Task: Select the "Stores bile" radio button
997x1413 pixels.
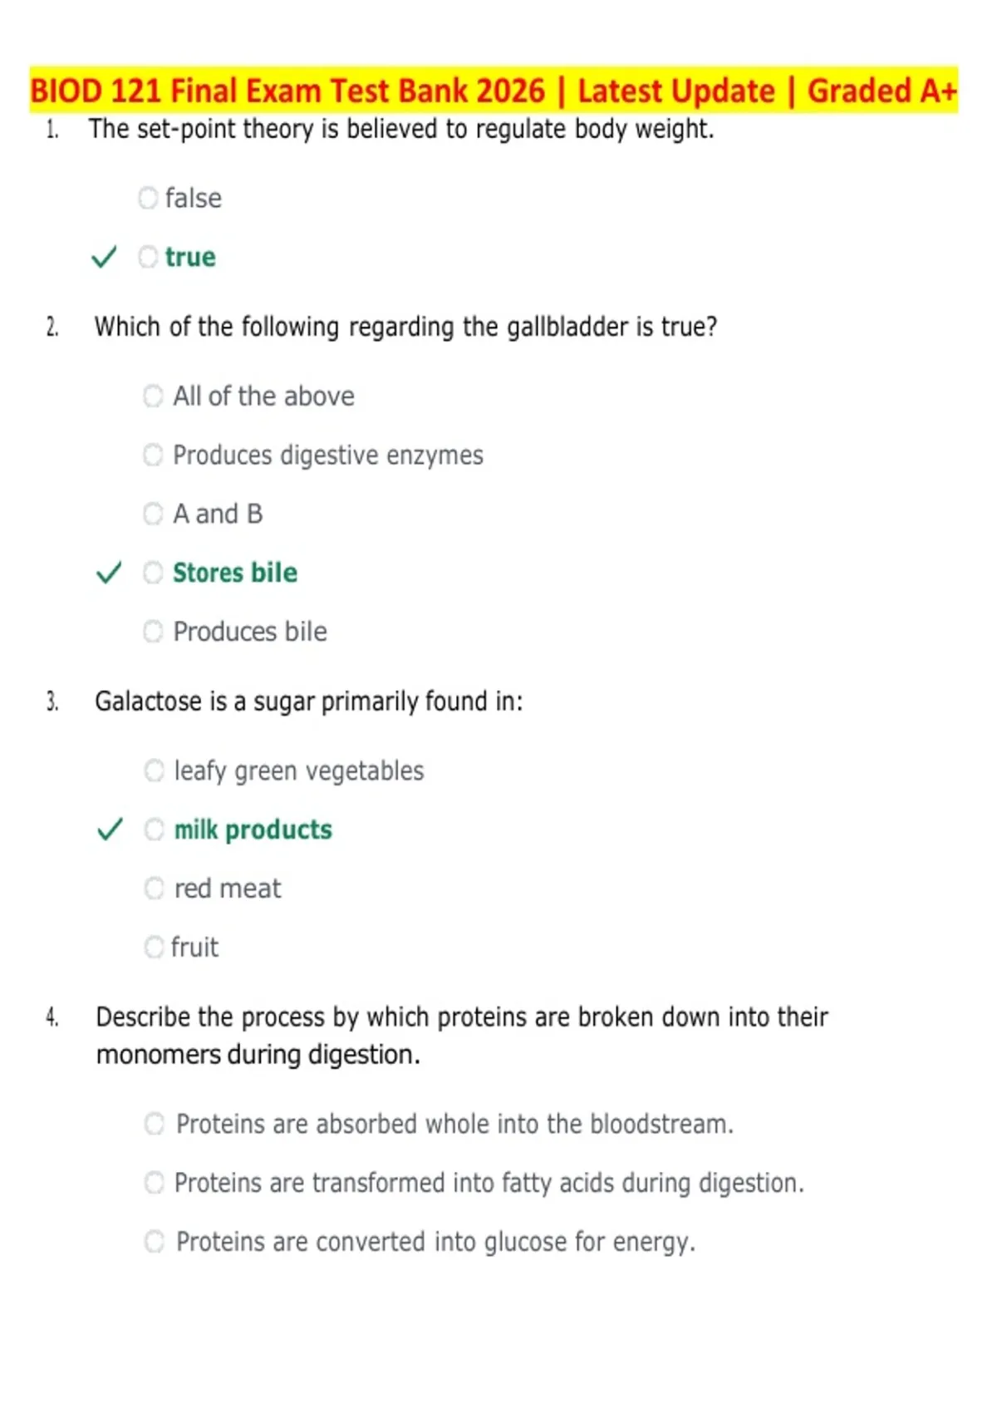Action: click(153, 573)
